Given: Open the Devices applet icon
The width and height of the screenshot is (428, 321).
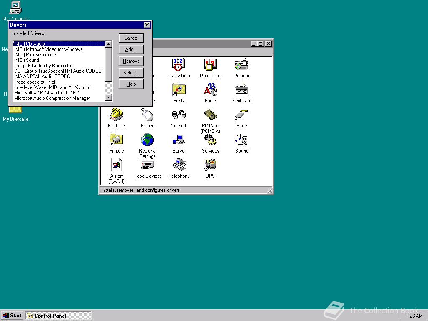Looking at the screenshot, I should (242, 64).
